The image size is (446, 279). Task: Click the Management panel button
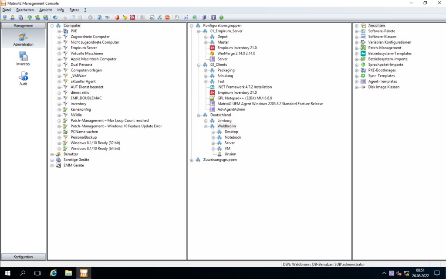[23, 26]
